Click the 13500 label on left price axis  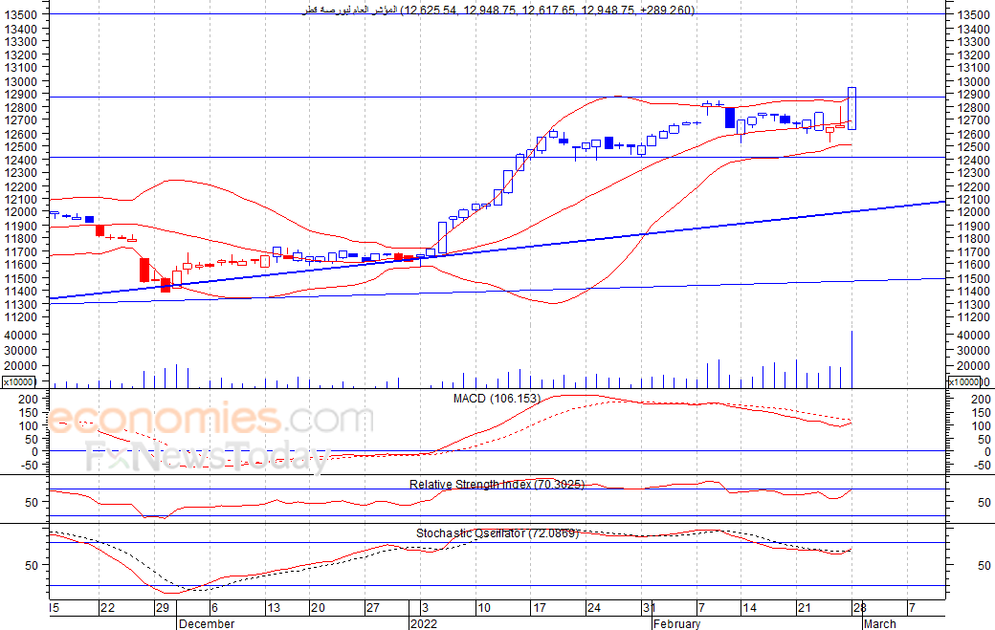20,14
